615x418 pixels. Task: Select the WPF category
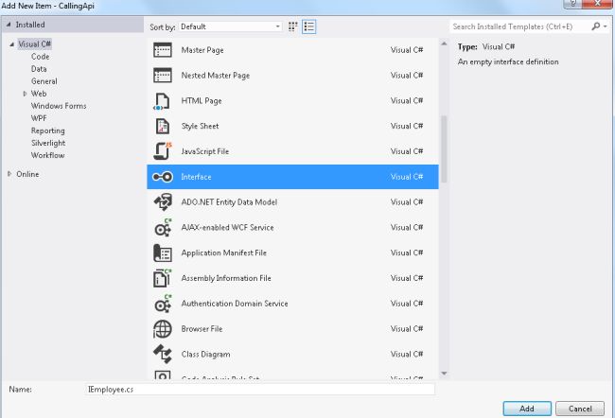(x=39, y=118)
